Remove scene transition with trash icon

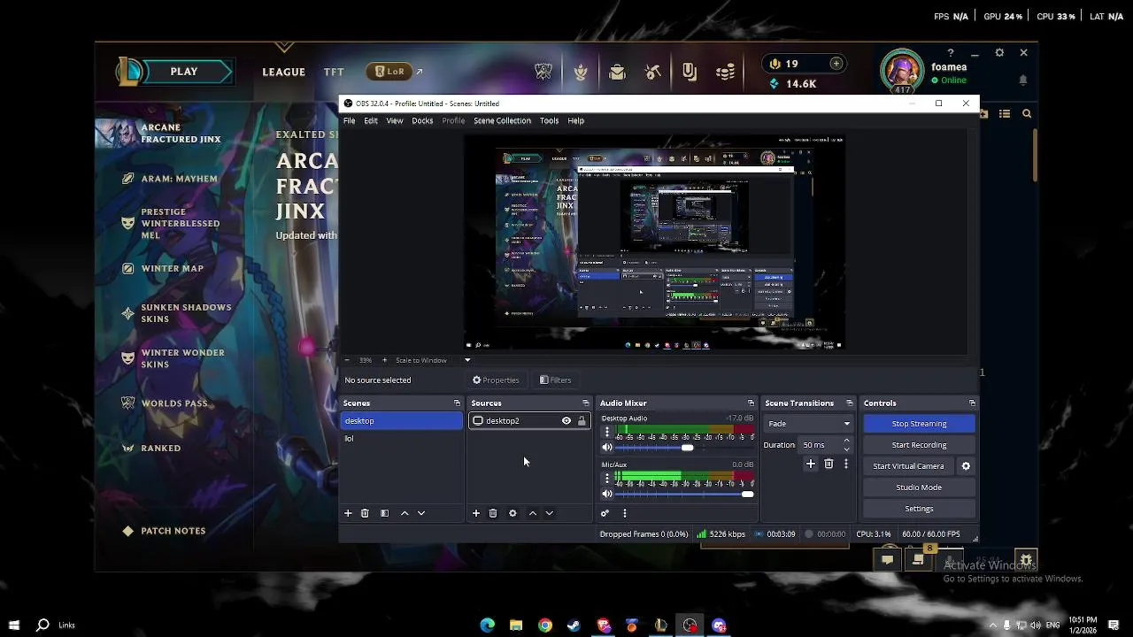coord(829,464)
